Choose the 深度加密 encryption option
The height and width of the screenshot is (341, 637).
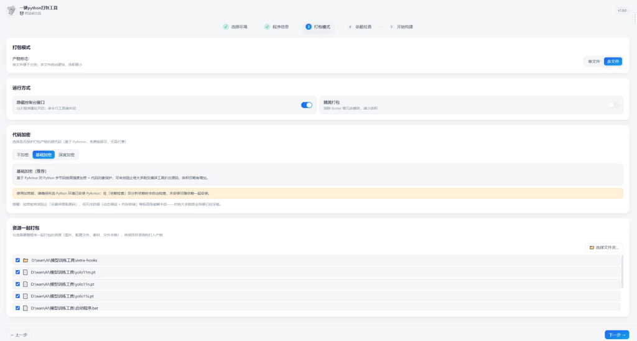[x=66, y=155]
